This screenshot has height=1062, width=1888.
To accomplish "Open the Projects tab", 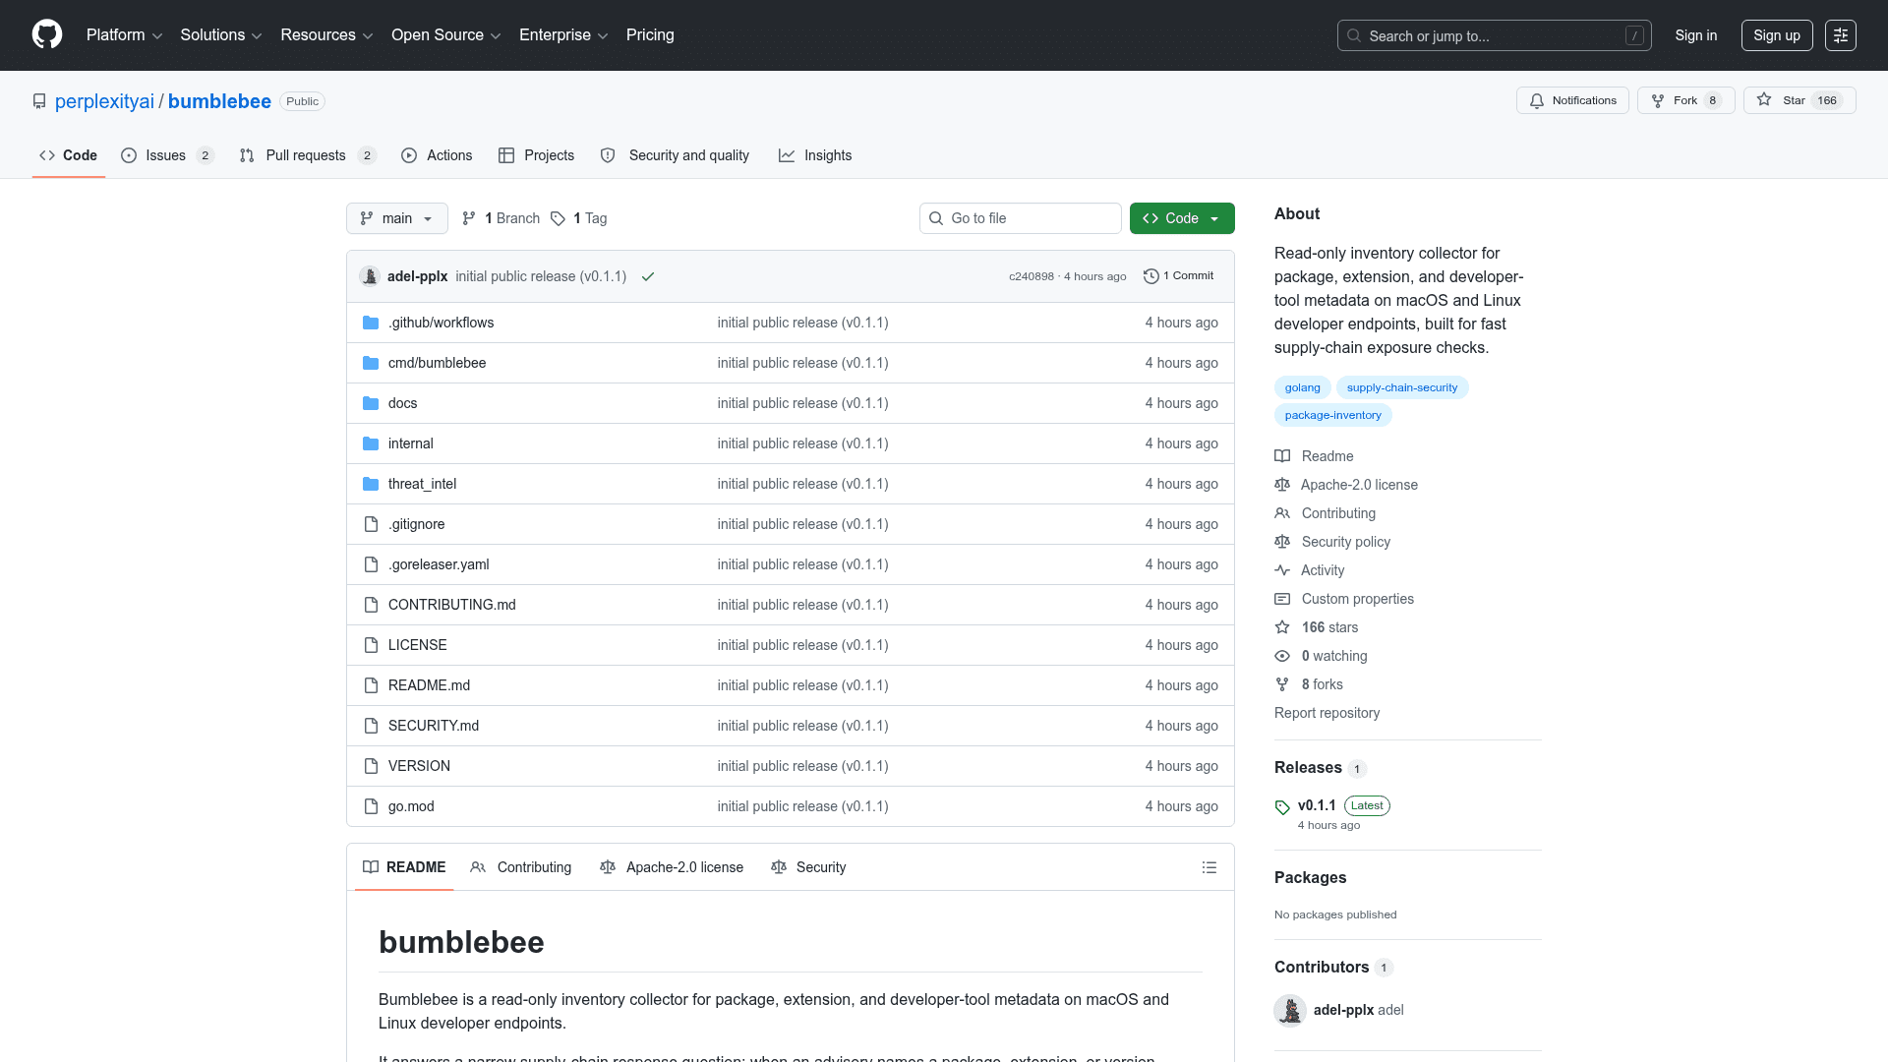I will (536, 155).
